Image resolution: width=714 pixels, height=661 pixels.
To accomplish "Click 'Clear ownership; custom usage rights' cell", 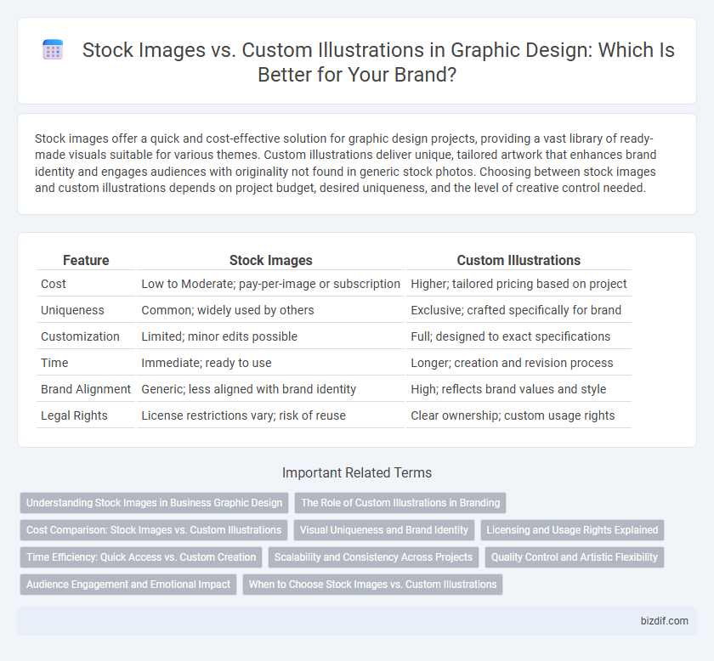I will (518, 415).
